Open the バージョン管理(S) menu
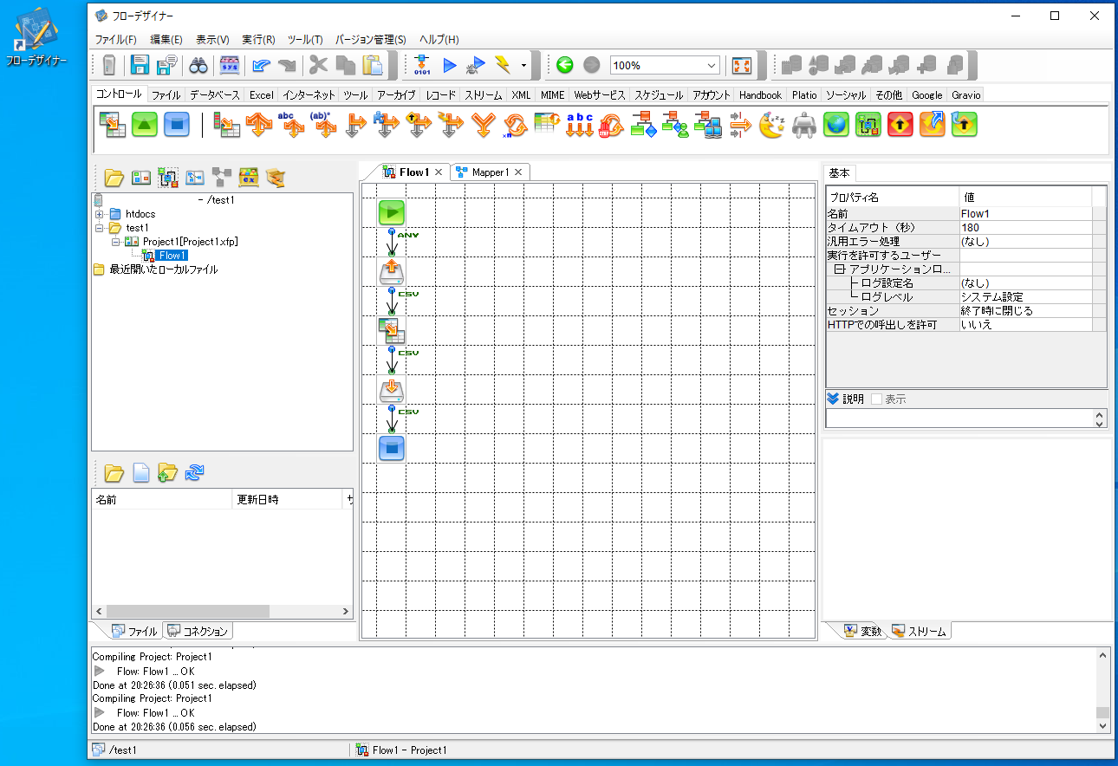The image size is (1118, 766). pyautogui.click(x=370, y=40)
